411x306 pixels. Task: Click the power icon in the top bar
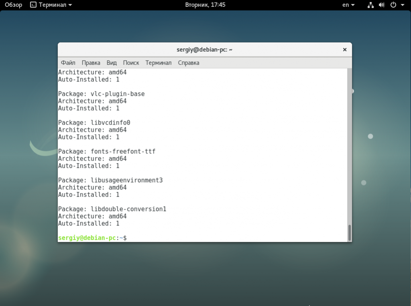pos(393,5)
